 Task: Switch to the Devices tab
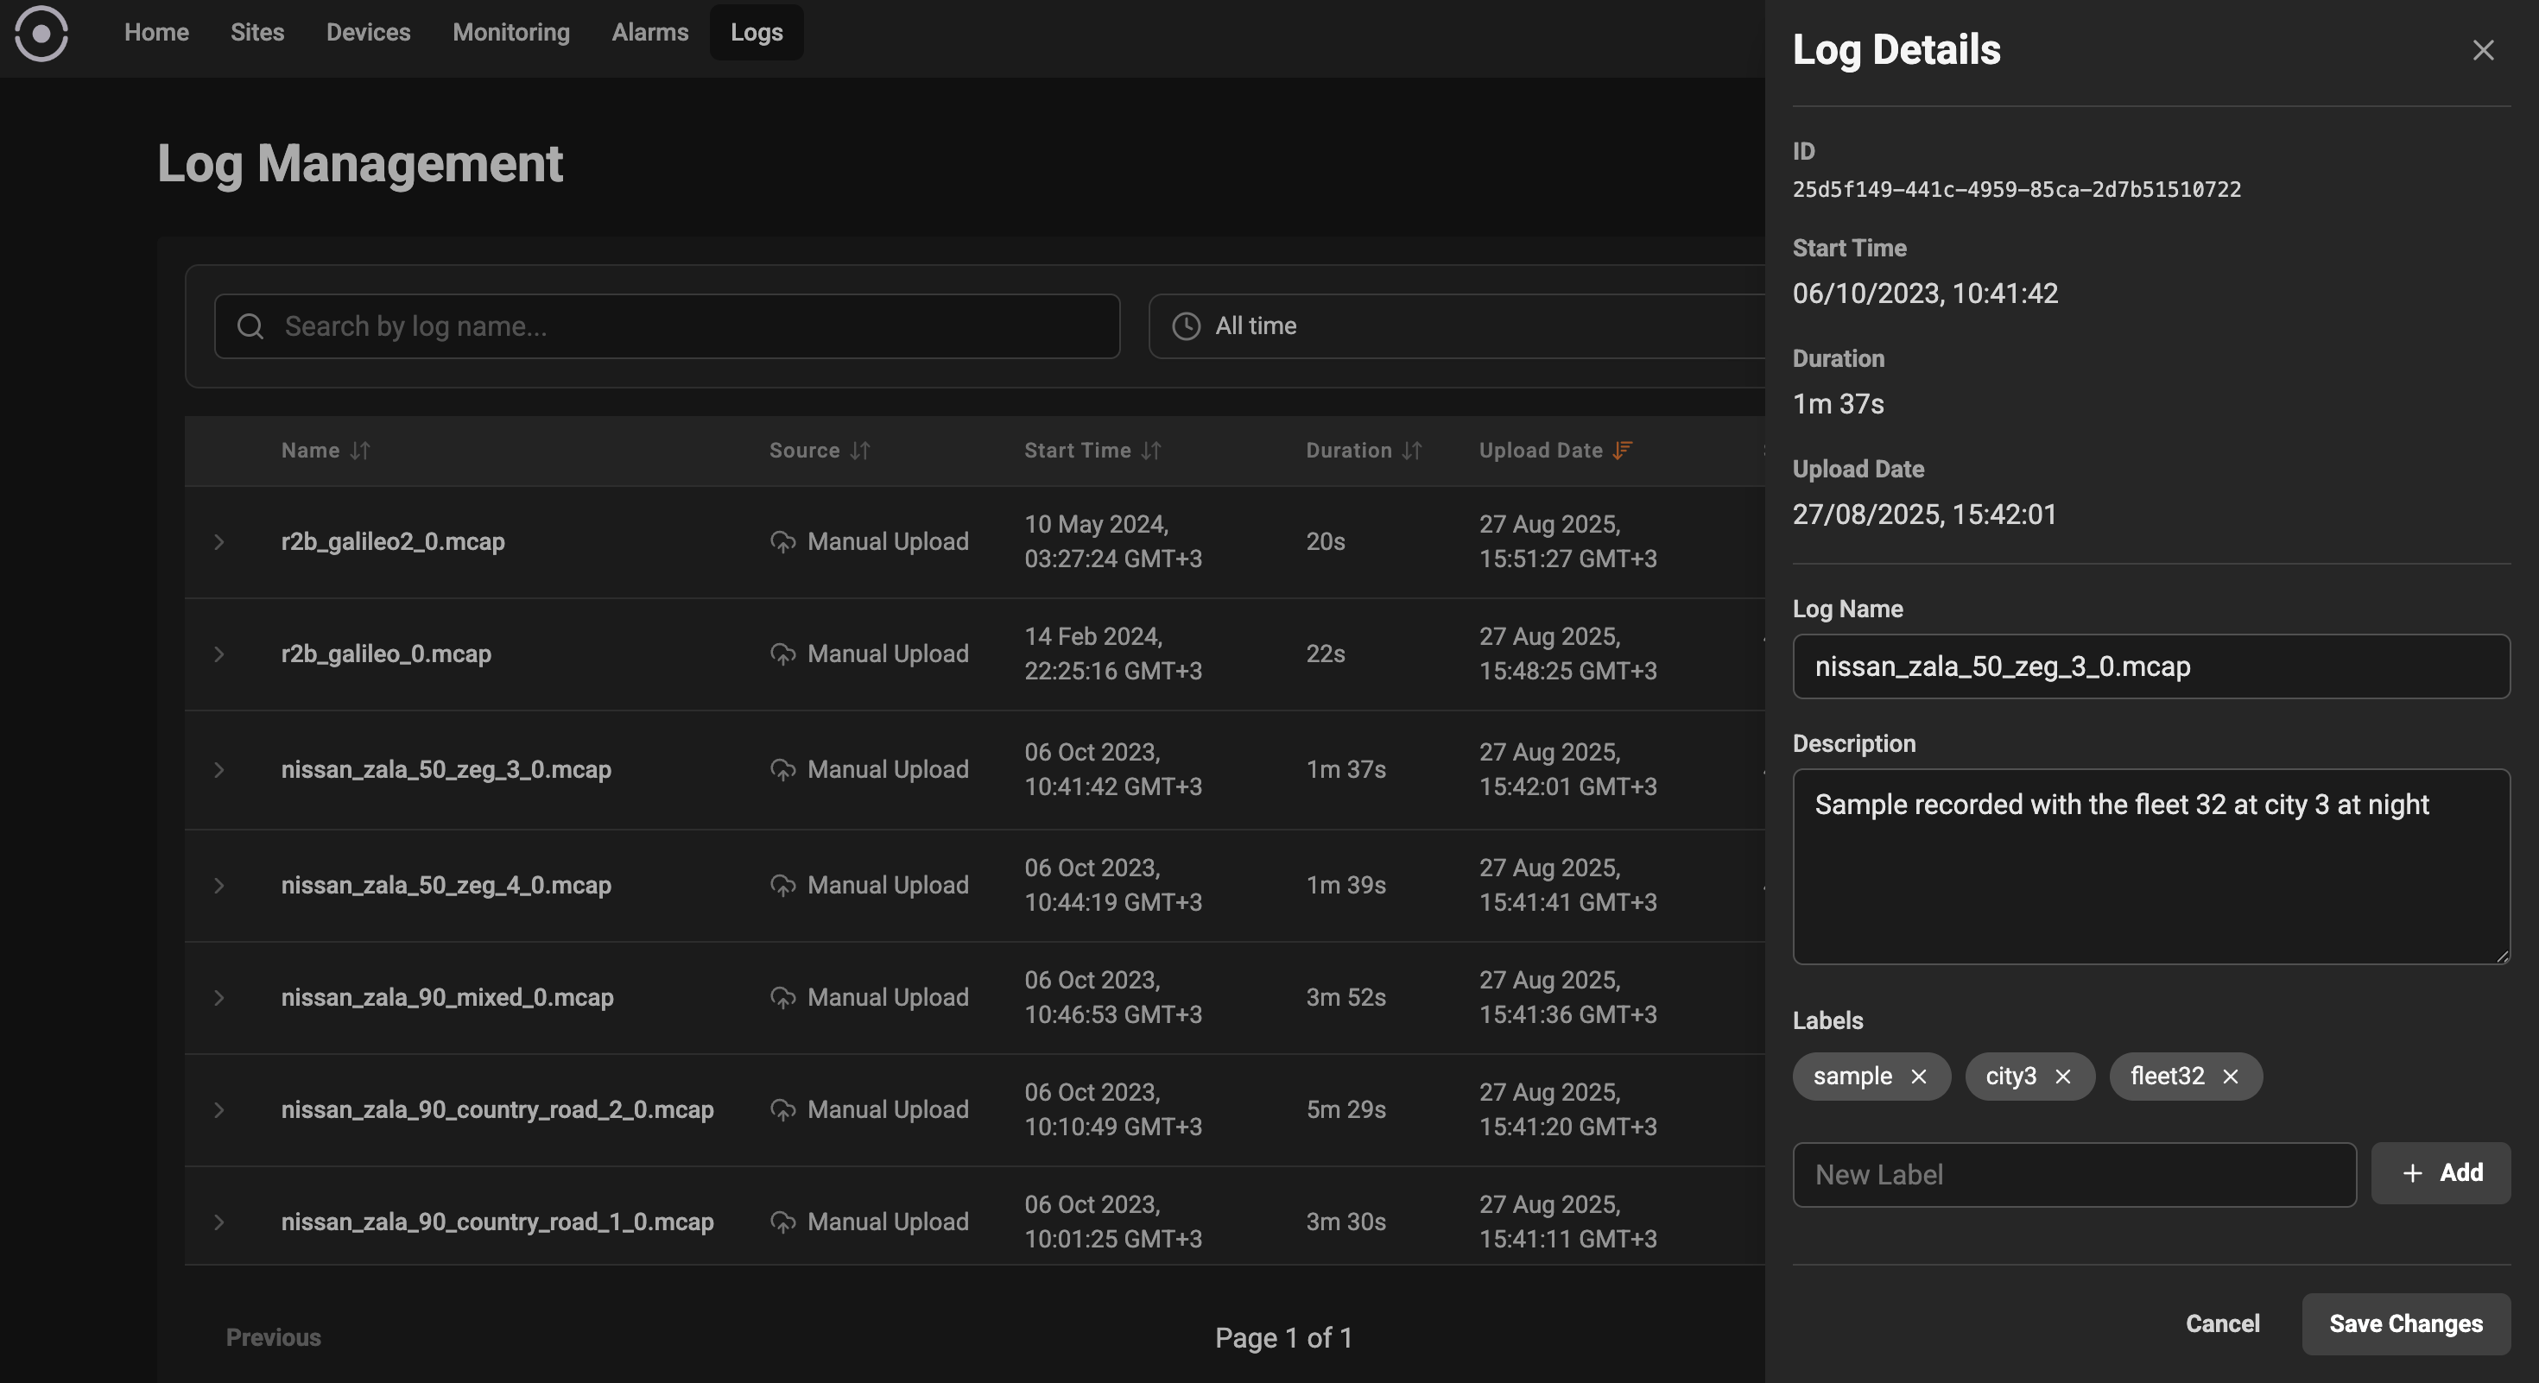click(368, 33)
